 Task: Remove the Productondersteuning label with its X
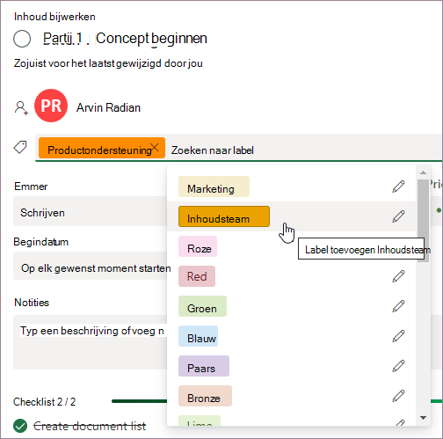point(155,147)
